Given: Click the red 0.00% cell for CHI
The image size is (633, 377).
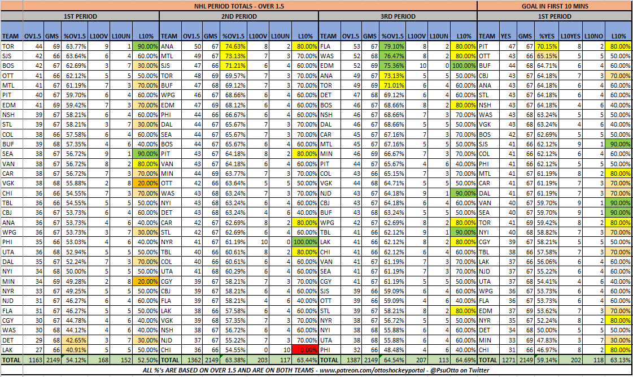Looking at the screenshot, I should click(305, 350).
